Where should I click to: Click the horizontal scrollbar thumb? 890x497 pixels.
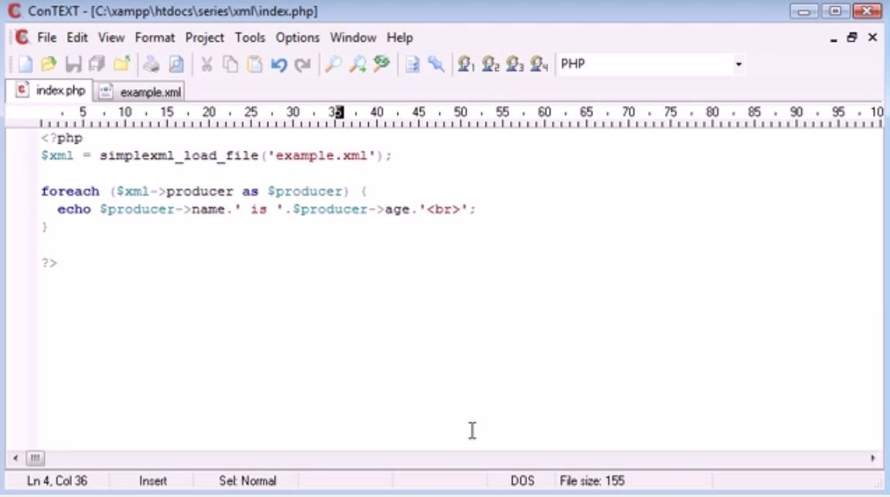tap(36, 458)
